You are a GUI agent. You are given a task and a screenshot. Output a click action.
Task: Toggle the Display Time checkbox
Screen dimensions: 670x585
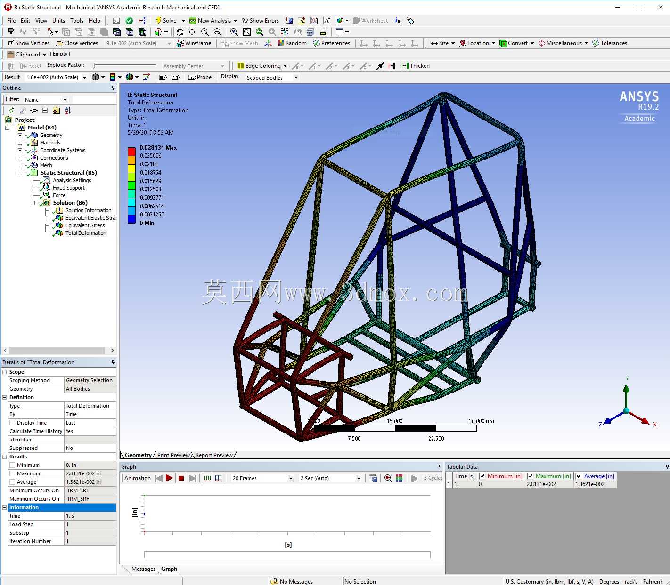click(12, 423)
